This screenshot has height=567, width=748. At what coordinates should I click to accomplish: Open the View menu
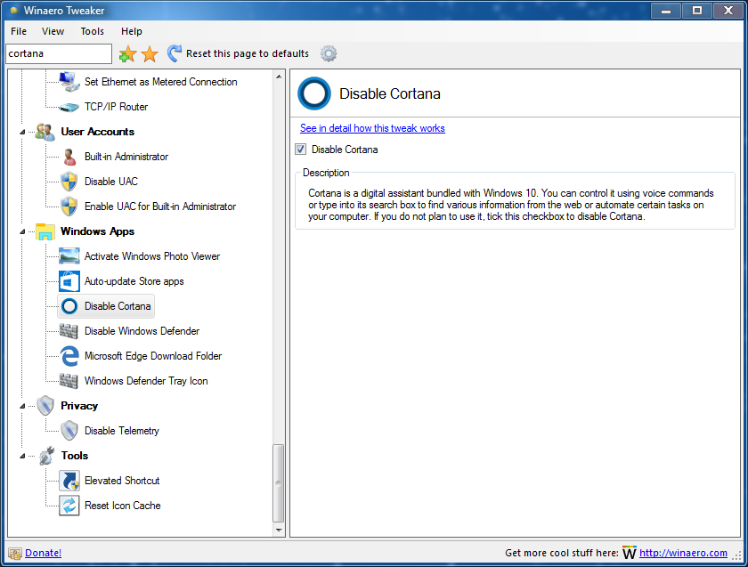point(53,31)
